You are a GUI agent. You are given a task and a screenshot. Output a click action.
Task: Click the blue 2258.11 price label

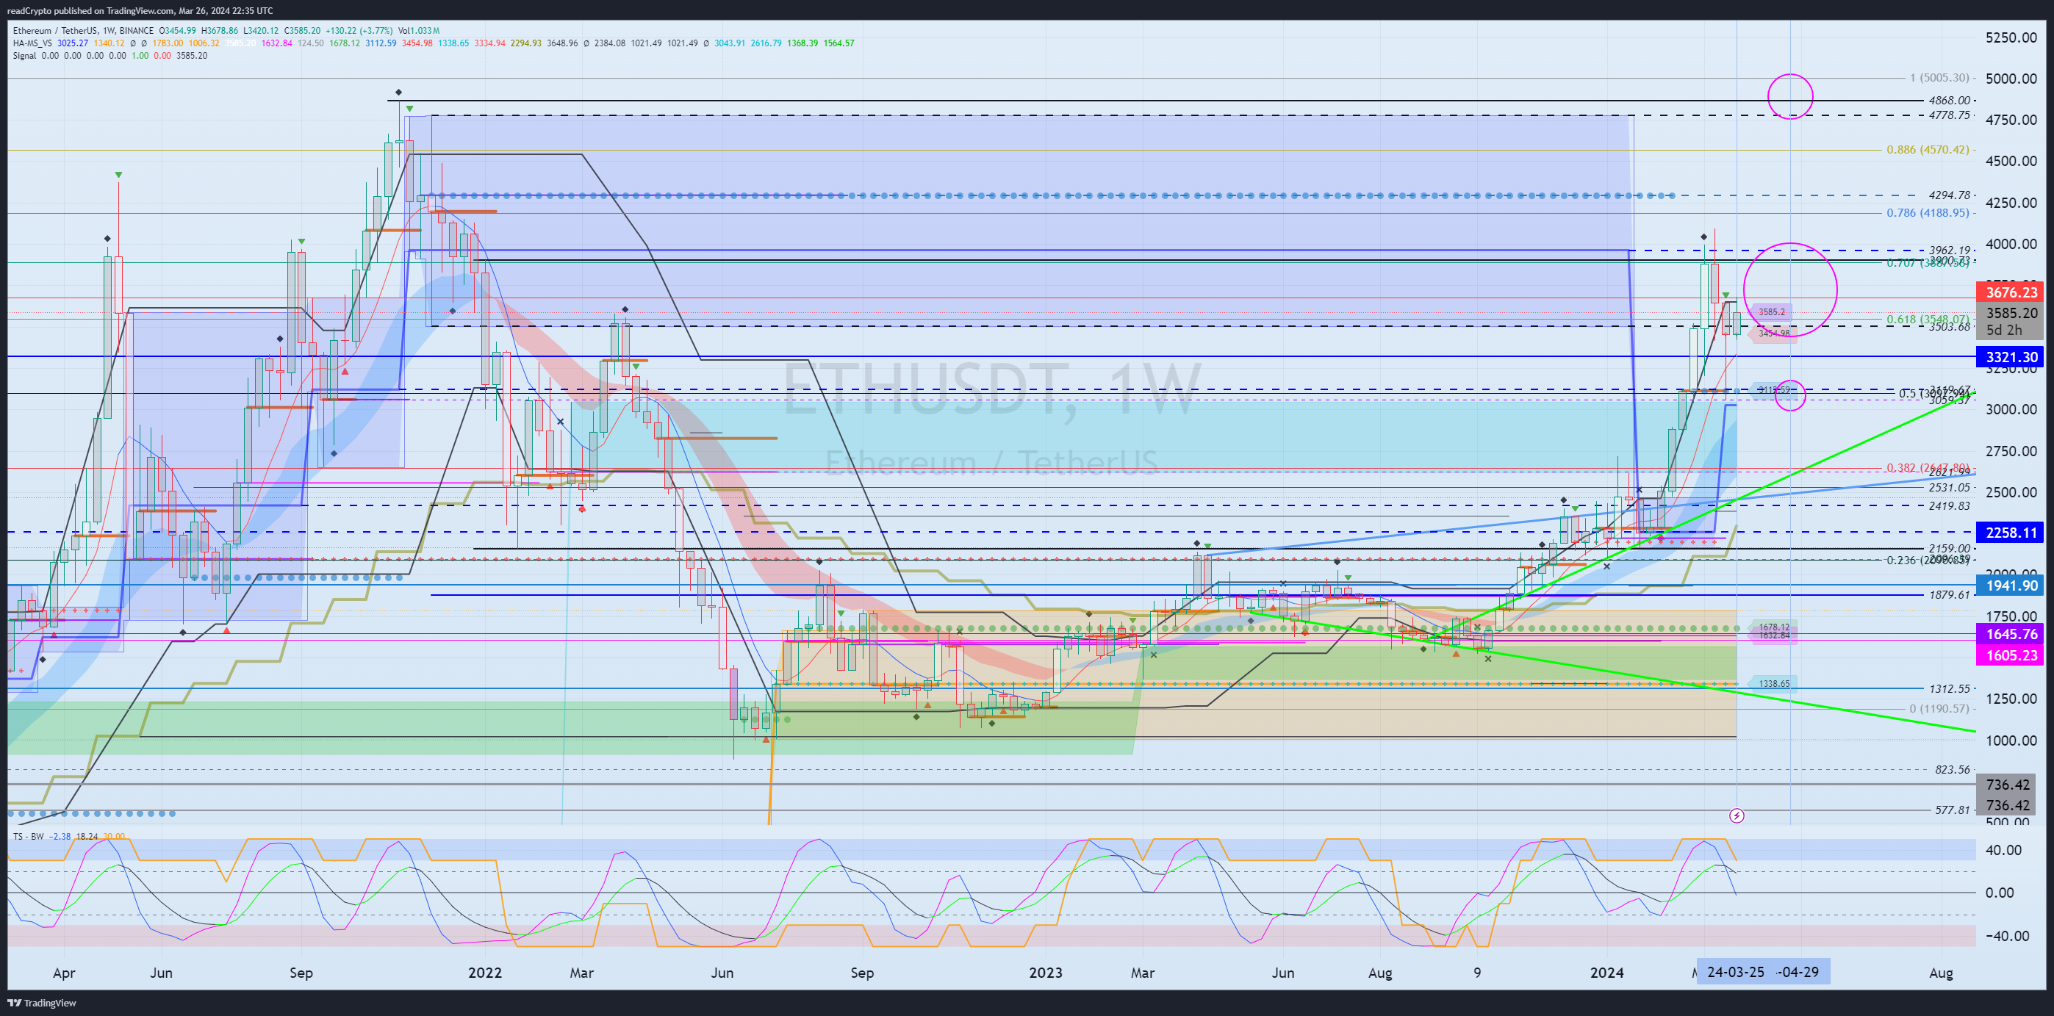2011,533
